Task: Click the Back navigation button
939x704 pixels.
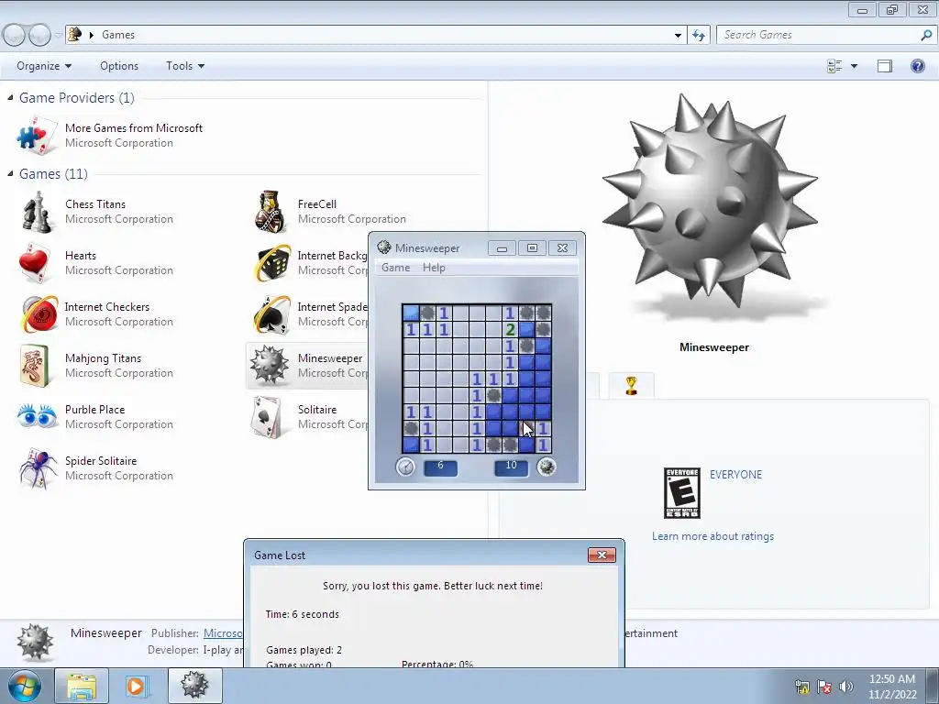Action: pyautogui.click(x=15, y=36)
